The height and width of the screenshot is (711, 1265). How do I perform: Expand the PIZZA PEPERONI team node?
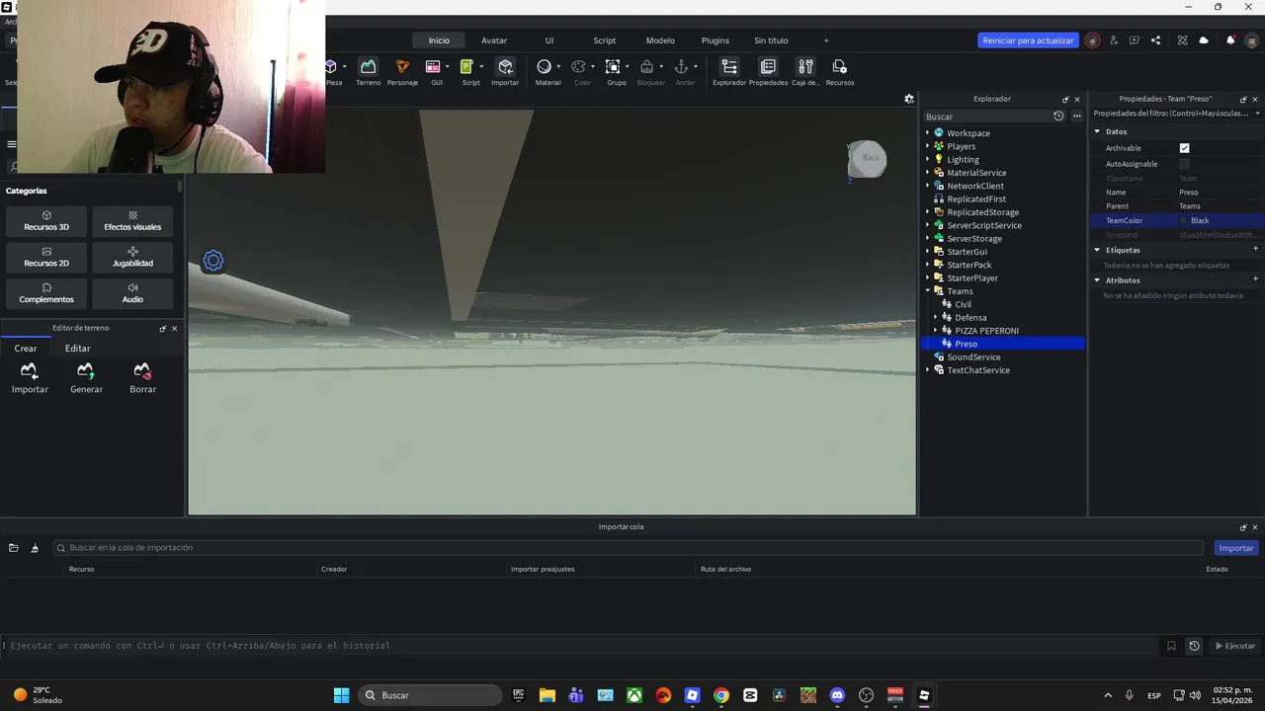click(935, 331)
